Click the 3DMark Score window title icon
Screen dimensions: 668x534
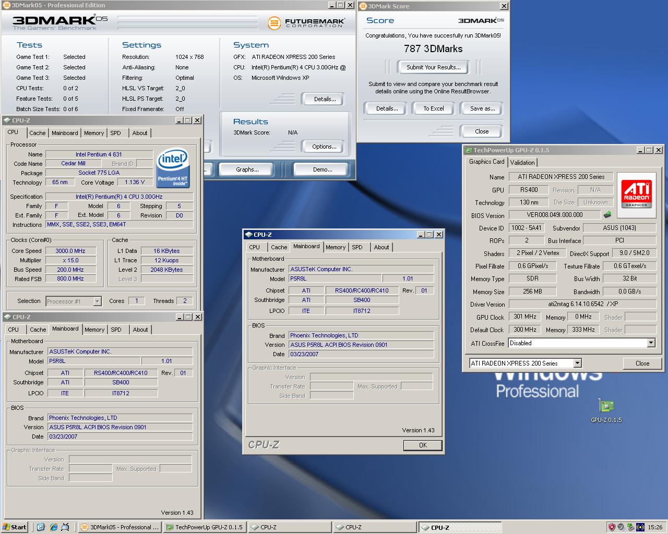pos(364,6)
